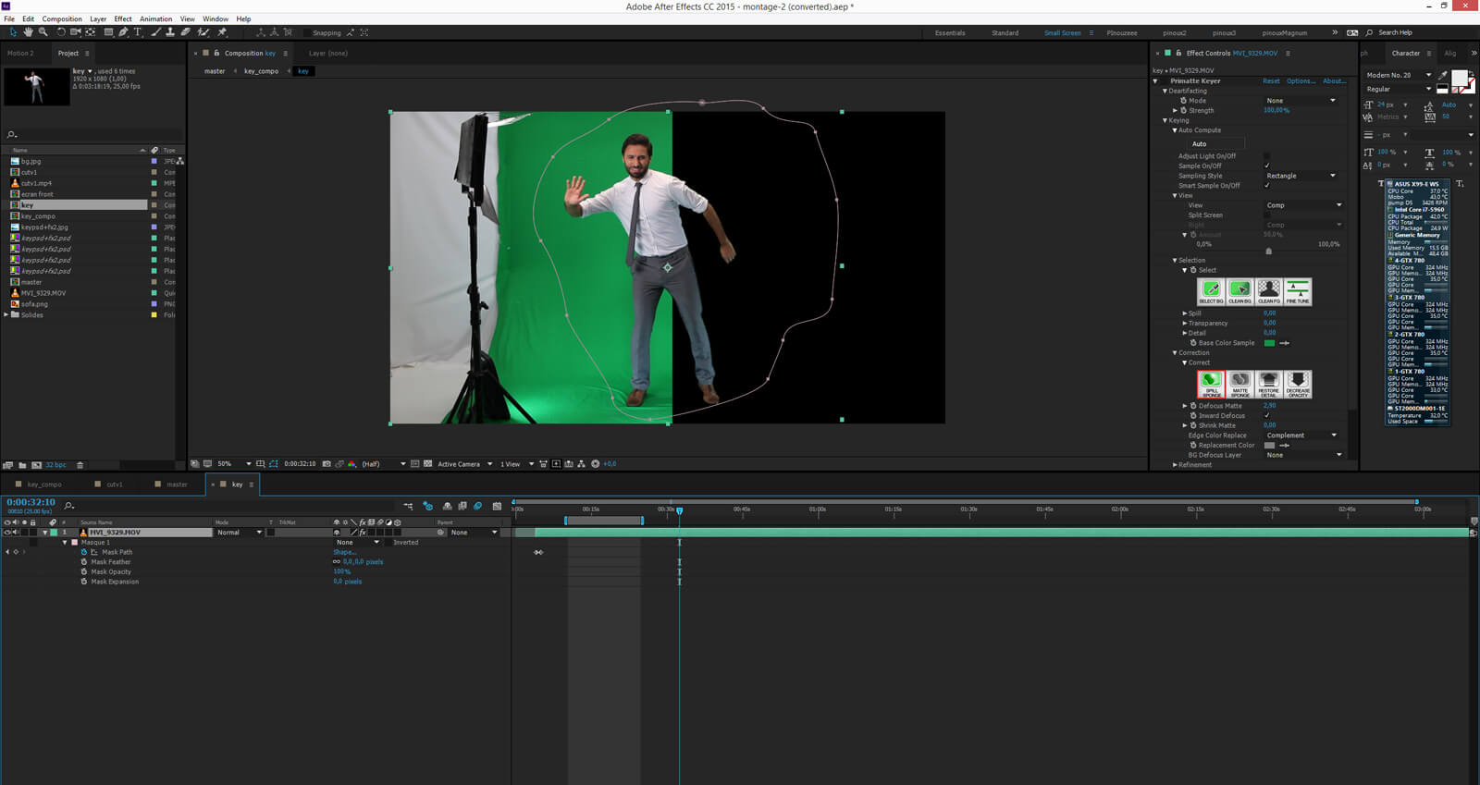The height and width of the screenshot is (785, 1480).
Task: Open the Edge Color Replace Complement dropdown
Action: click(1301, 435)
